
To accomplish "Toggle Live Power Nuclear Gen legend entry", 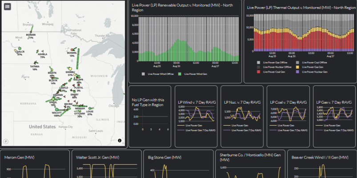I will 312,72.
